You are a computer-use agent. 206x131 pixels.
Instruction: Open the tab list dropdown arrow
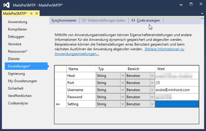click(202, 14)
